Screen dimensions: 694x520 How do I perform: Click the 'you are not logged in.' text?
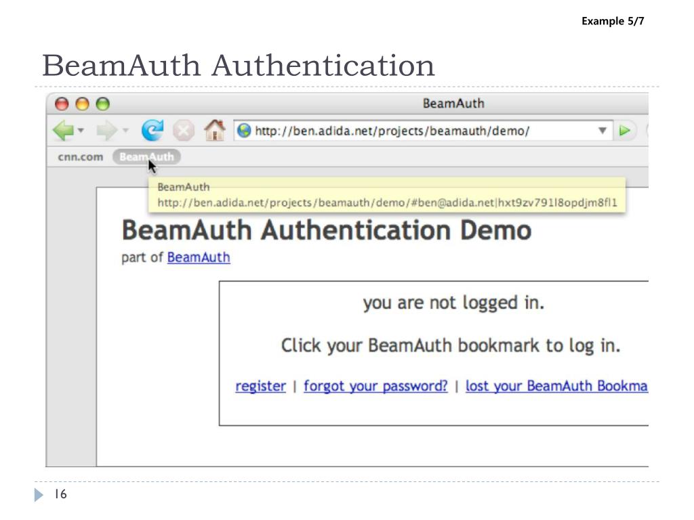[453, 303]
